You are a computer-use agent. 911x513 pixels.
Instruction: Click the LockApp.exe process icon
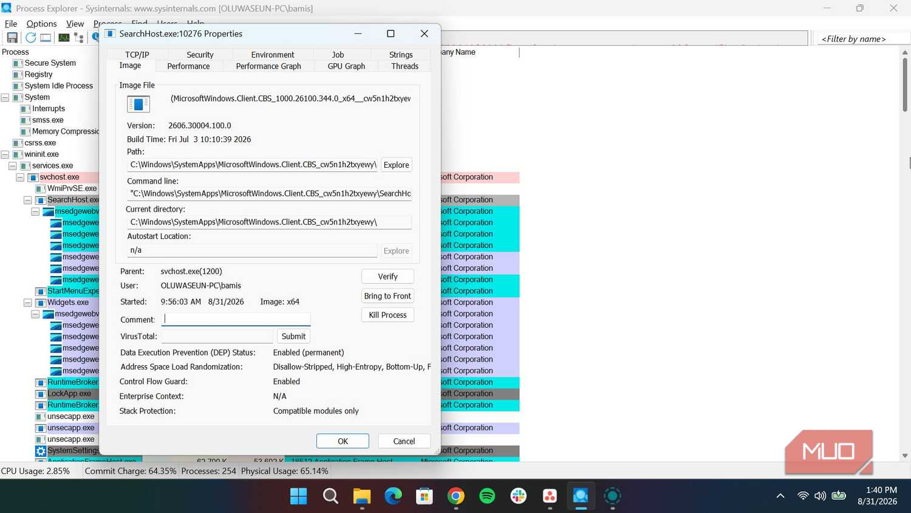(x=41, y=394)
